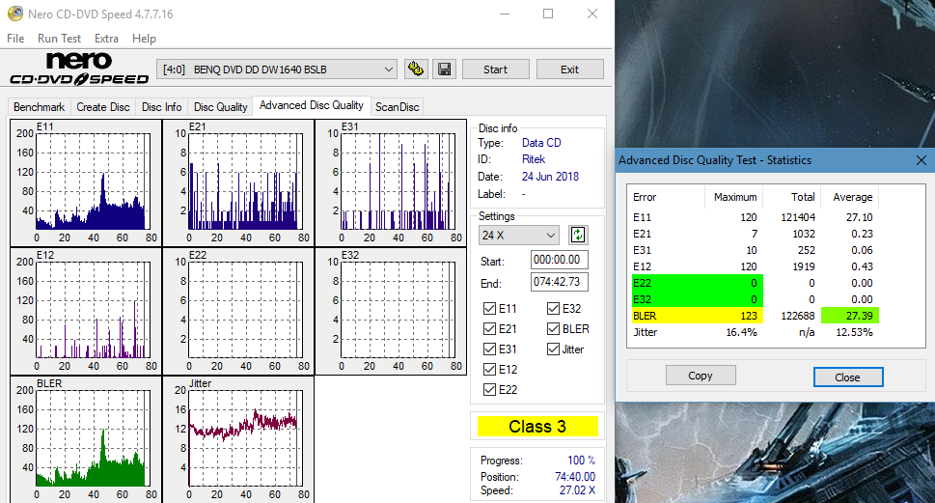Screen dimensions: 935x503
Task: Click the green E32 row in statistics
Action: (x=697, y=299)
